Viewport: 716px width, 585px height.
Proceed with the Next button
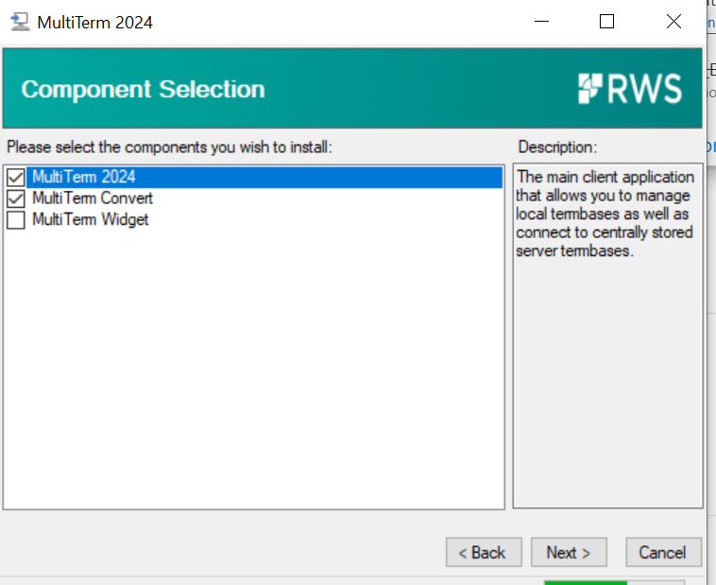569,553
